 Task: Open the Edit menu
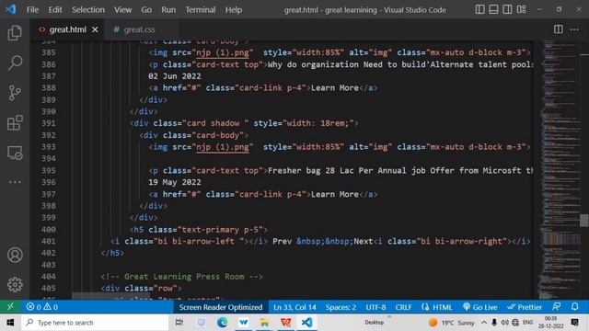(x=55, y=10)
